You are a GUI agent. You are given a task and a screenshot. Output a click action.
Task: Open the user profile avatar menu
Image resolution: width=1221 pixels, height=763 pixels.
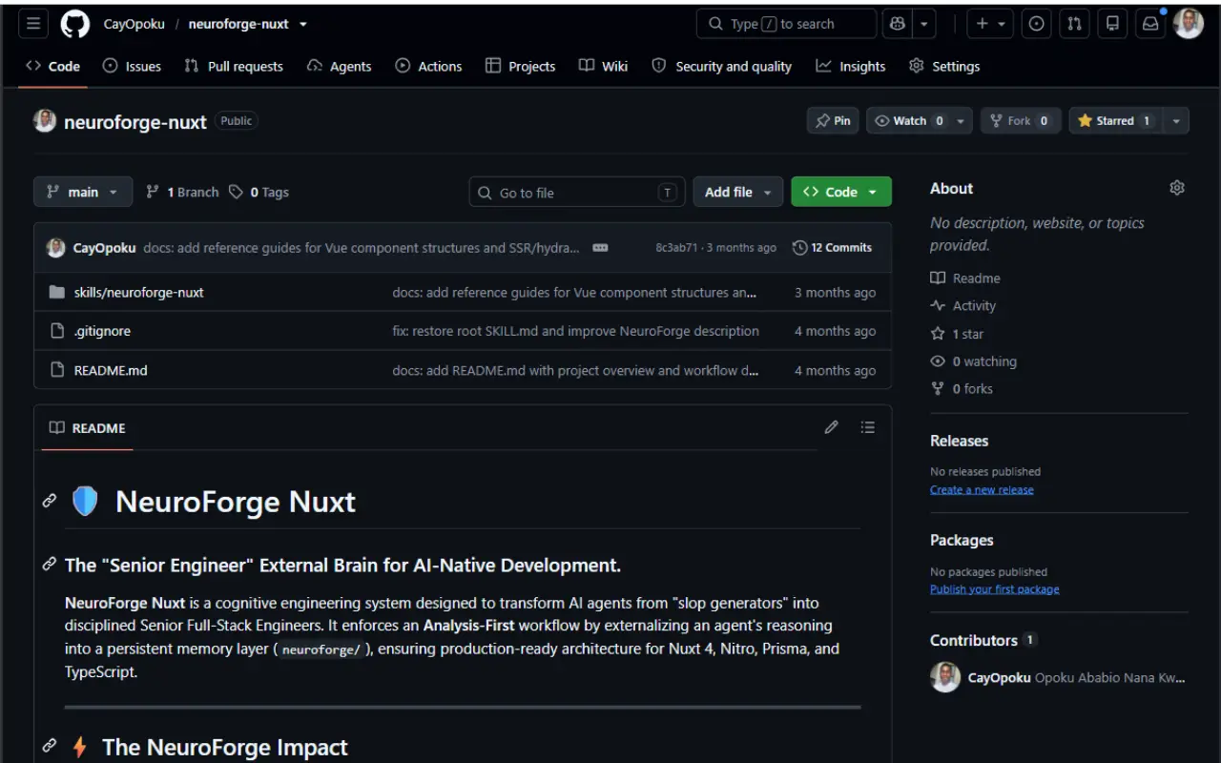click(x=1189, y=24)
